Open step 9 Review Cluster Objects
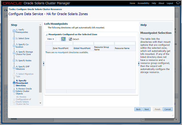The height and width of the screenshot is (125, 182). pyautogui.click(x=24, y=91)
